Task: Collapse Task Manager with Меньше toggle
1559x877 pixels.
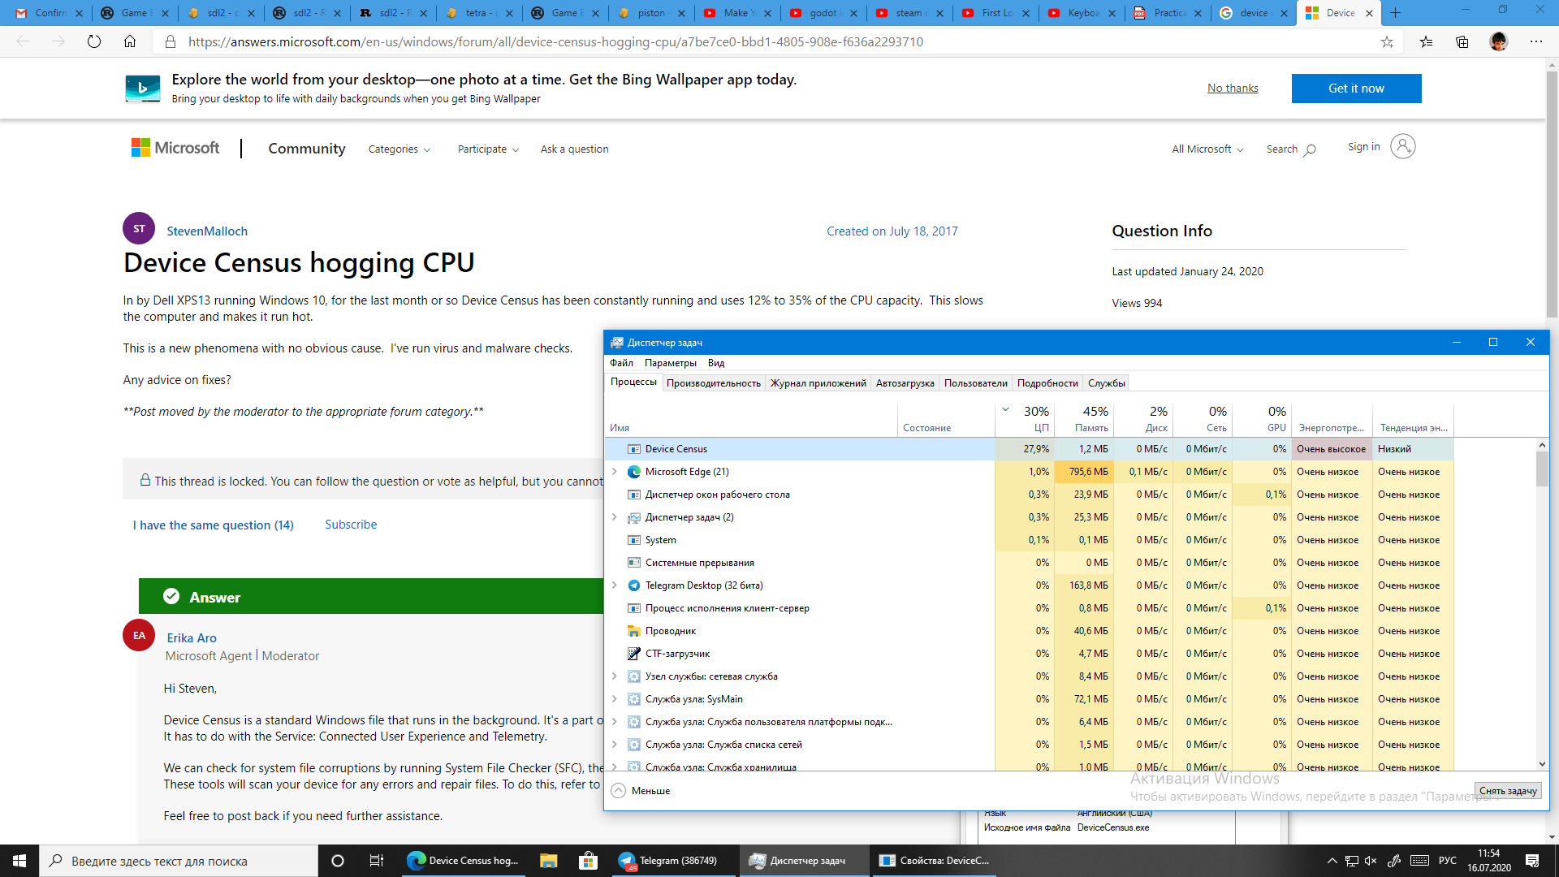Action: 641,791
